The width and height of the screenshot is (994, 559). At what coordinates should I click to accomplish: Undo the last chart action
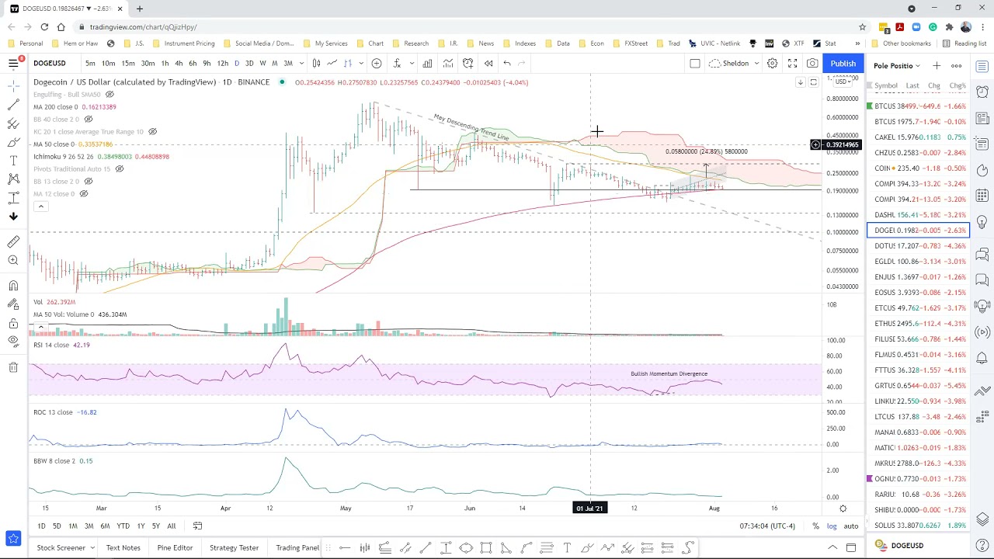pos(507,63)
